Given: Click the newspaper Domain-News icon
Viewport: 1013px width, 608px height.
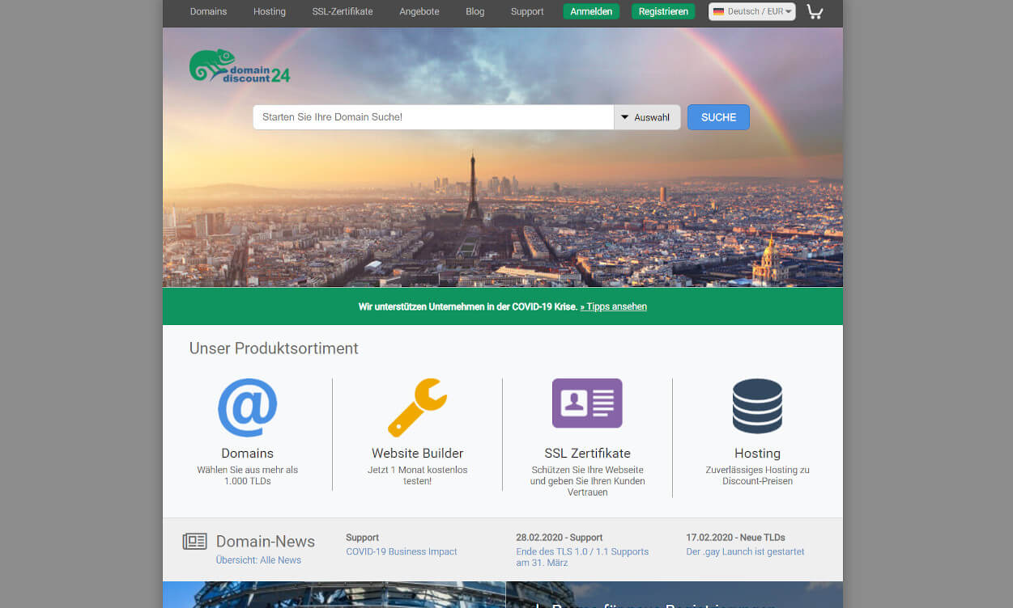Looking at the screenshot, I should (195, 542).
